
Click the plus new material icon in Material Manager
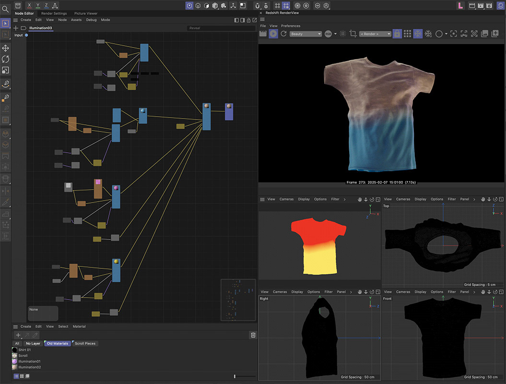coord(18,335)
